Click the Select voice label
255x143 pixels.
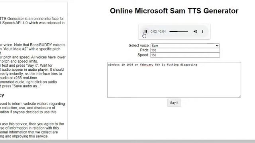tap(139, 46)
